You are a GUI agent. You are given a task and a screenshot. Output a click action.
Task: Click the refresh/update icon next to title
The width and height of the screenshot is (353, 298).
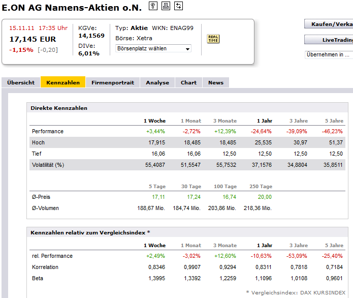tap(178, 6)
